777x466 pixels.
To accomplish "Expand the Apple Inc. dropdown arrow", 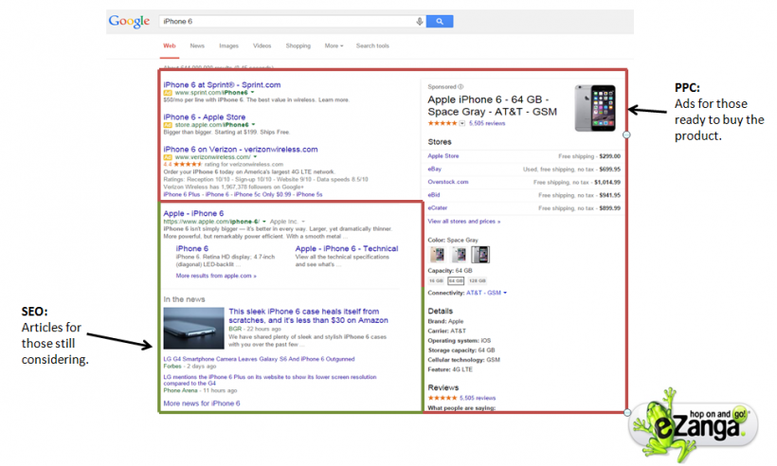I will point(303,222).
